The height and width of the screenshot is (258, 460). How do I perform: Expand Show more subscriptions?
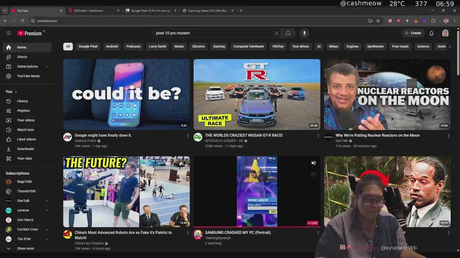tap(27, 248)
